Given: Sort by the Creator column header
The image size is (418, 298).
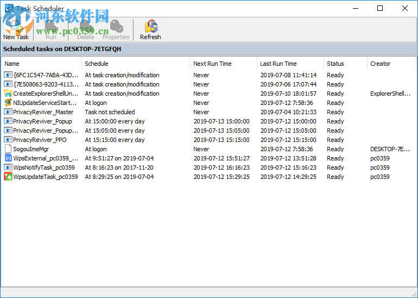Looking at the screenshot, I should coord(391,64).
